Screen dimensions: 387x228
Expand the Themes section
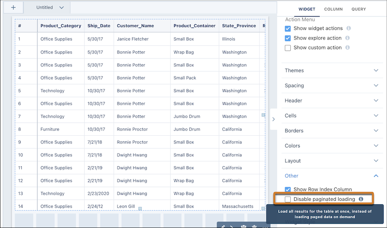pyautogui.click(x=331, y=71)
